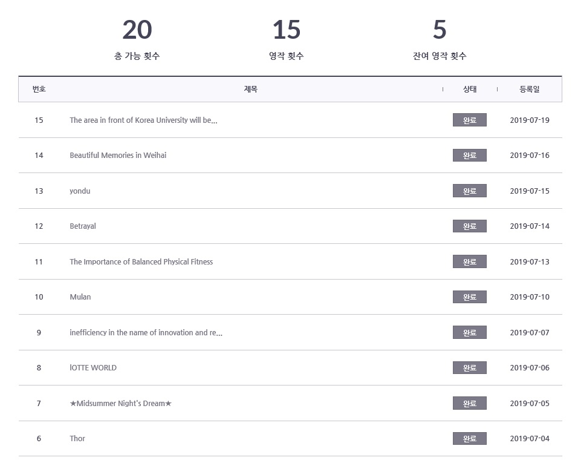Click the 상태 column header

pyautogui.click(x=470, y=89)
